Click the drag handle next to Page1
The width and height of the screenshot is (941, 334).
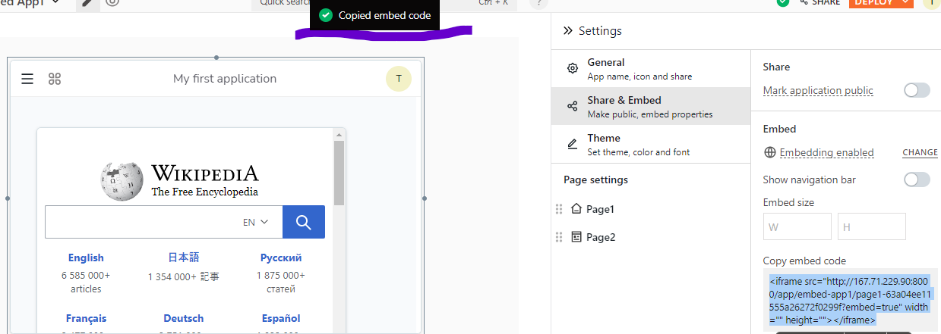pyautogui.click(x=559, y=209)
